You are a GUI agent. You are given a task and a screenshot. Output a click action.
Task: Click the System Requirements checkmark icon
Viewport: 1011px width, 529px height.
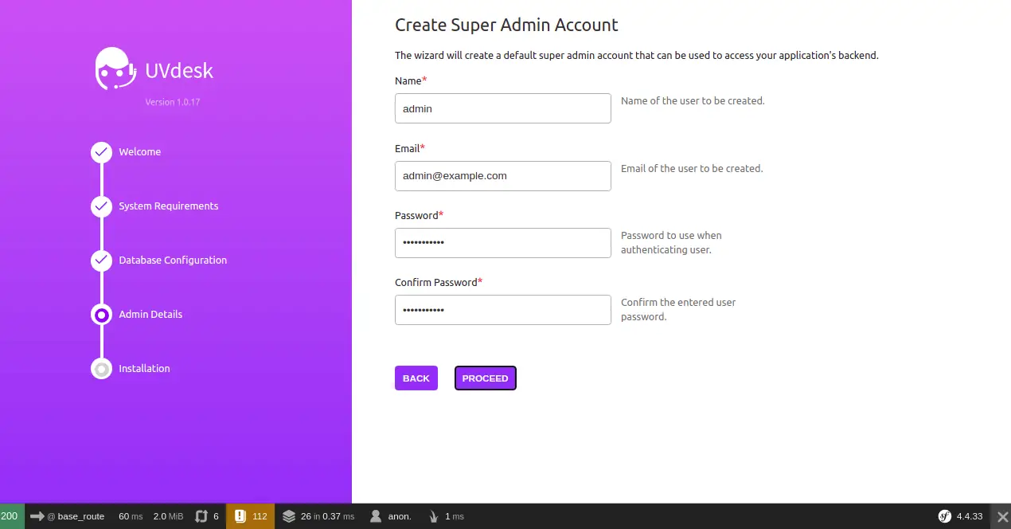pos(101,206)
